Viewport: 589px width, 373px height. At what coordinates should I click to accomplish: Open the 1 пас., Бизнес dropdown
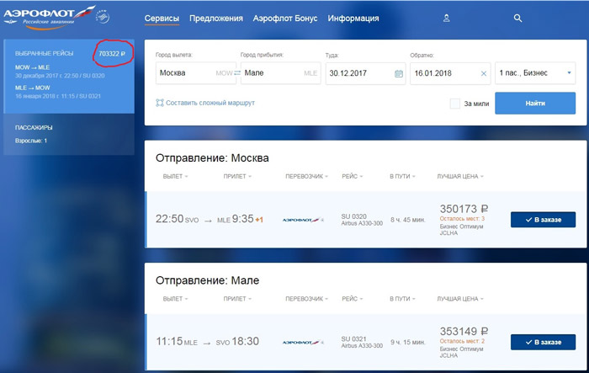click(535, 73)
